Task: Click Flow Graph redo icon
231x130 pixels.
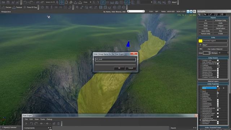Action: tap(36, 123)
